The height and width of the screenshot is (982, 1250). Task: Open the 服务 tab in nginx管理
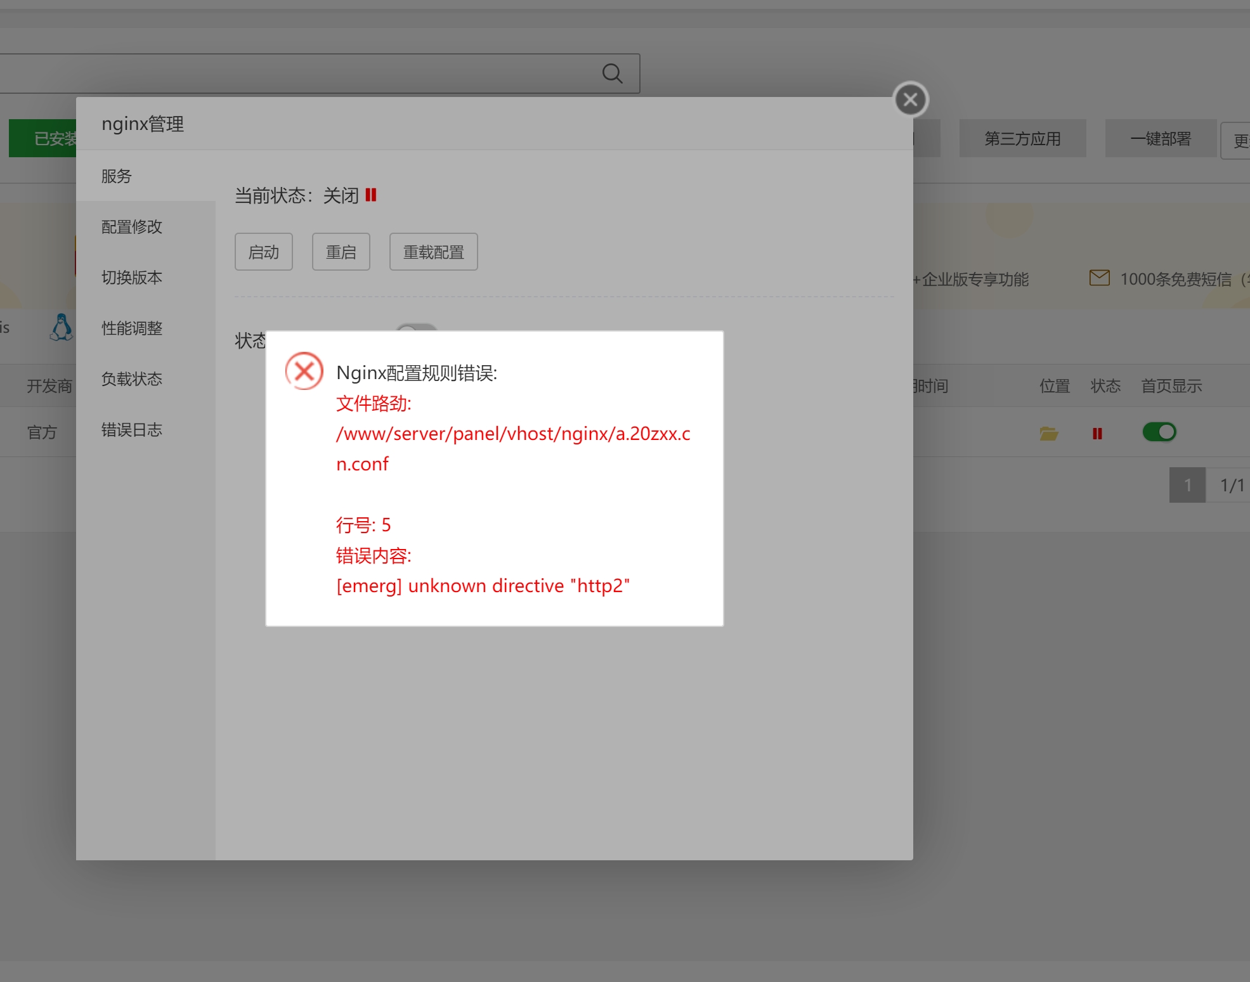pyautogui.click(x=146, y=176)
